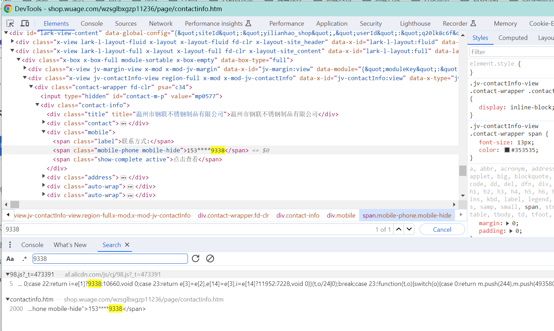The height and width of the screenshot is (331, 554).
Task: Open the drawer three-dot menu
Action: 10,245
